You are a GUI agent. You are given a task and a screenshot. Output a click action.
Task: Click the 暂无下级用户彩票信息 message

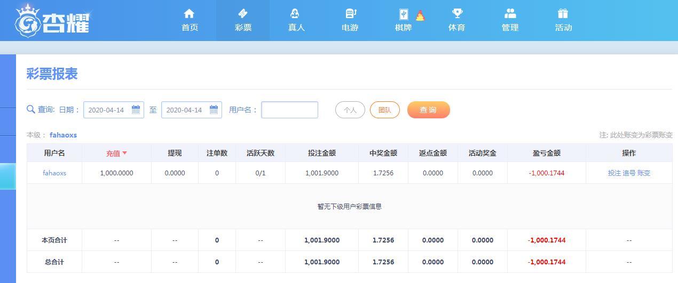coord(350,206)
